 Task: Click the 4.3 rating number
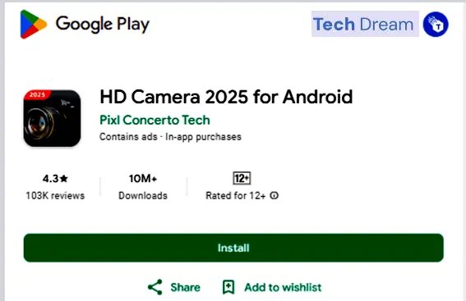tap(50, 179)
